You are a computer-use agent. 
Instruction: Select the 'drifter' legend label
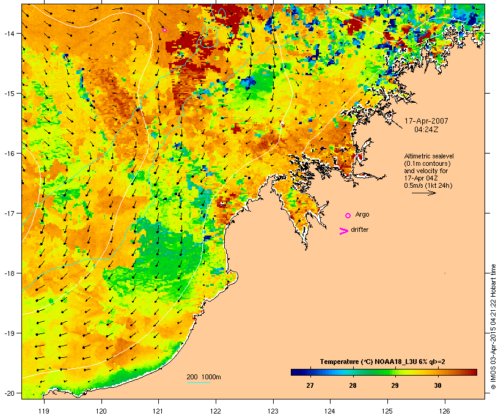coord(359,229)
